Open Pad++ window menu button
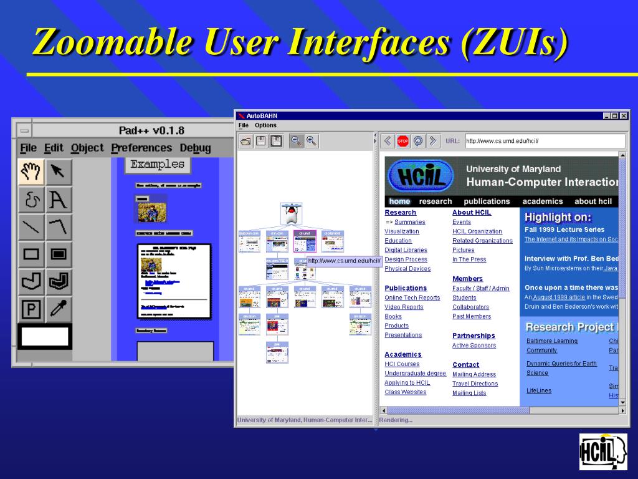 pos(24,131)
